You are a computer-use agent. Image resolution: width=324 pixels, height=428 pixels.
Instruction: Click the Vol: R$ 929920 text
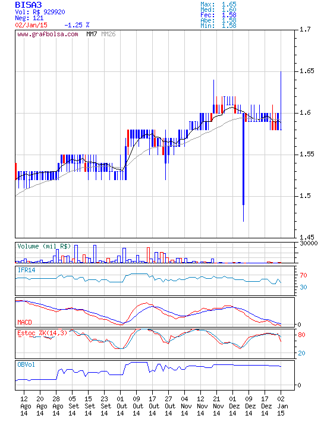[40, 12]
